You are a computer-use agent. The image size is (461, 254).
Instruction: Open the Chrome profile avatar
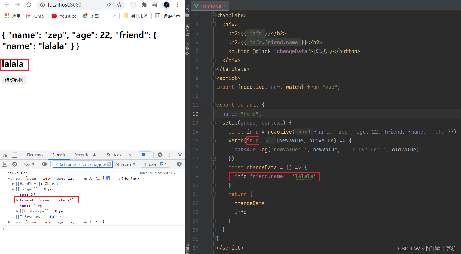pos(166,5)
